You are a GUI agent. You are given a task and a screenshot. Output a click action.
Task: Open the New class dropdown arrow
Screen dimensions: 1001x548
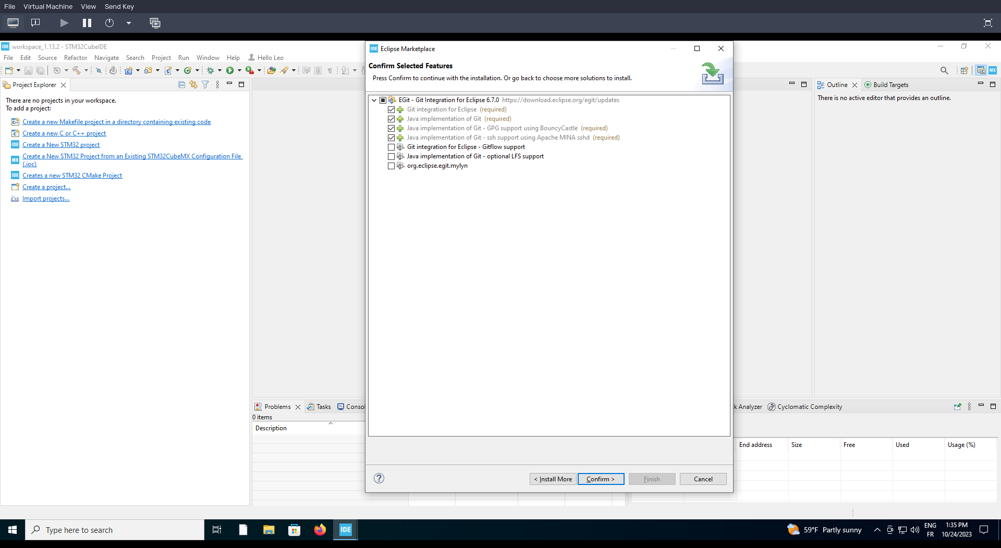click(x=197, y=70)
